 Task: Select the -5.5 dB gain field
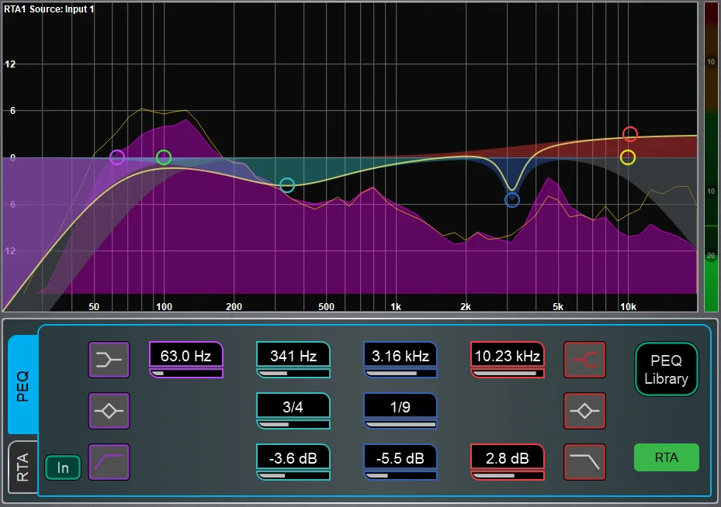click(x=400, y=462)
